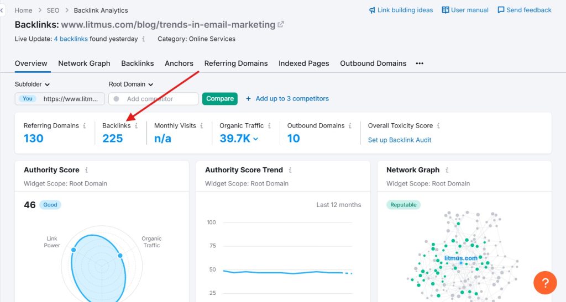This screenshot has height=302, width=566.
Task: Show info icon for Authority Score widget
Action: pos(86,170)
